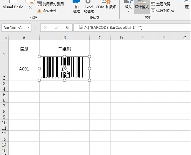
Task: Open the 宏 macros dialog
Action: tap(30, 5)
